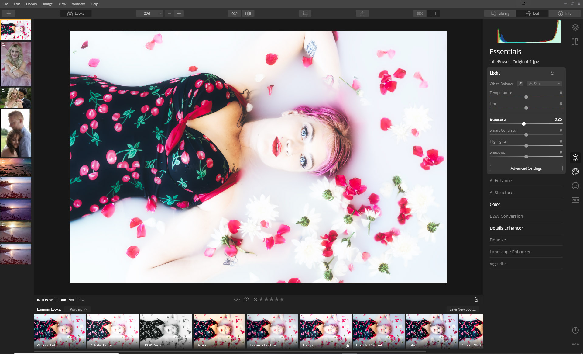Delete image with the trash icon
This screenshot has height=354, width=583.
click(476, 300)
